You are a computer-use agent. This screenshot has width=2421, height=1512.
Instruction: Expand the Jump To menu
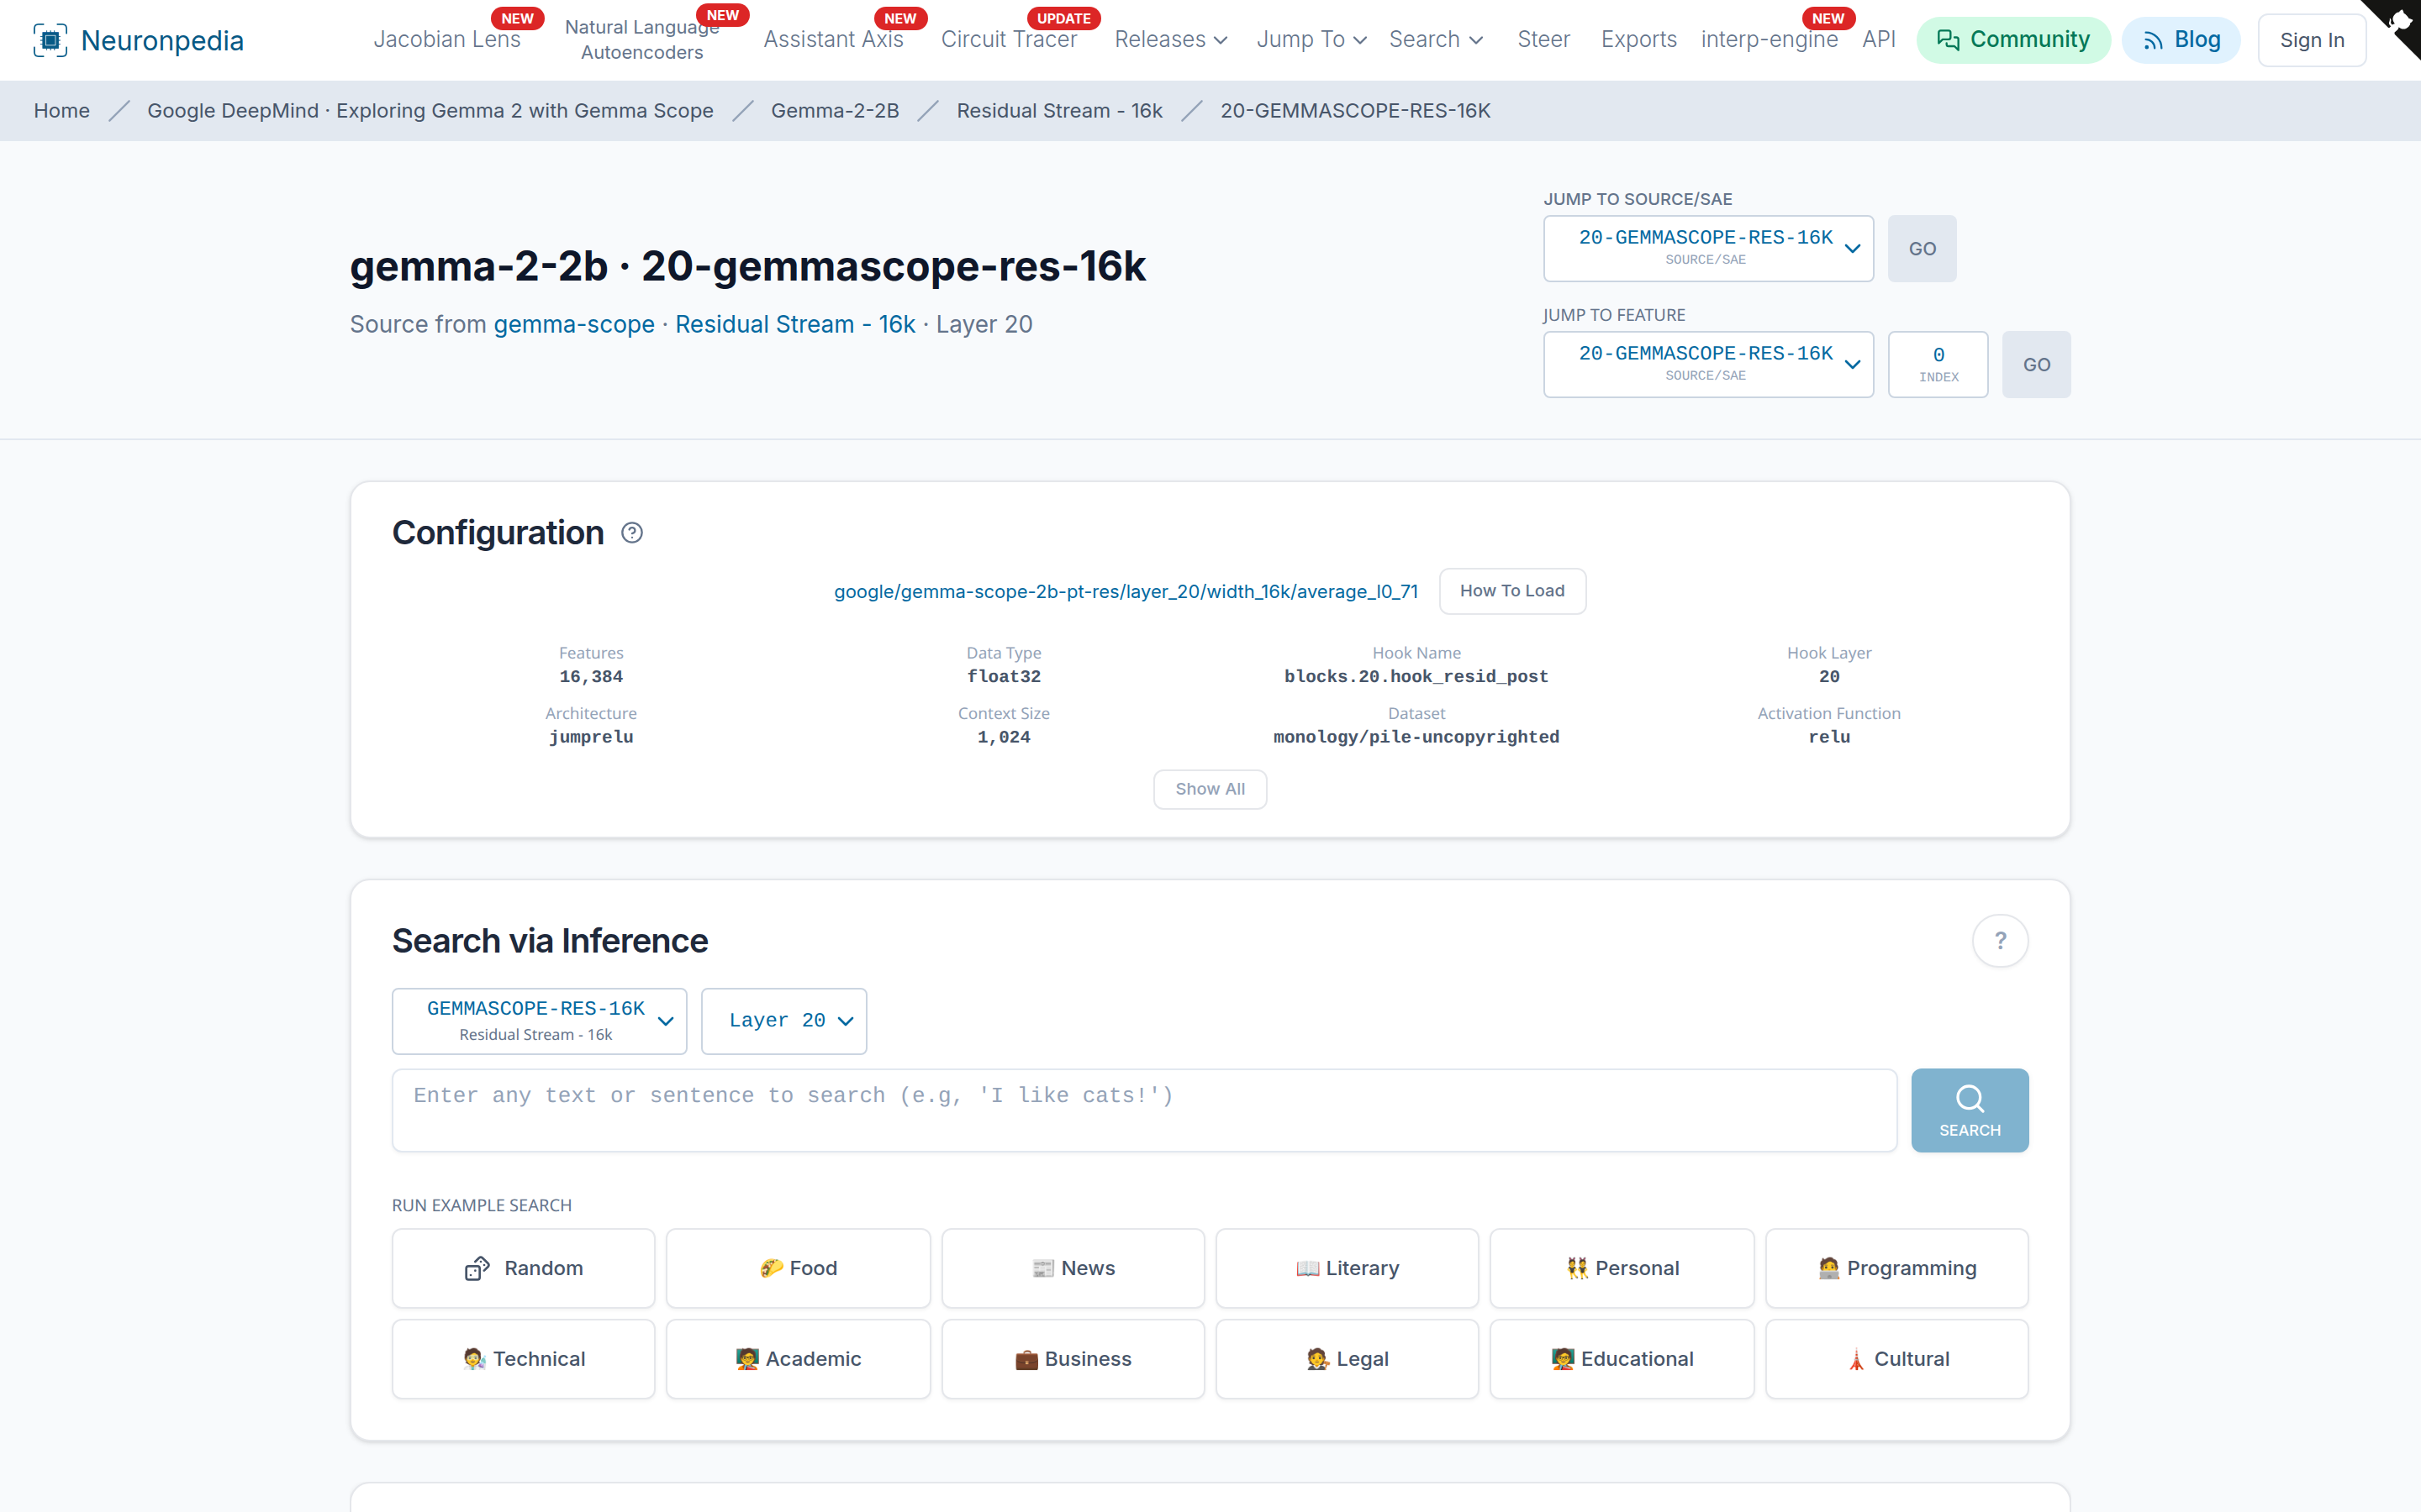[1311, 40]
